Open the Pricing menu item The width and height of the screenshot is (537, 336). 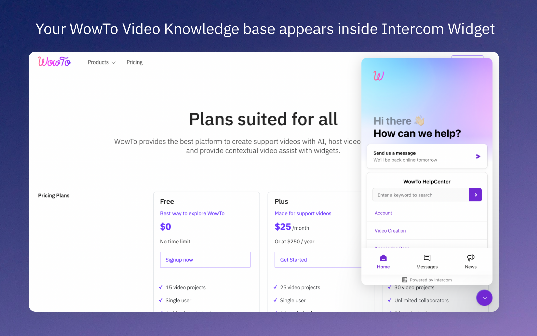pos(134,62)
